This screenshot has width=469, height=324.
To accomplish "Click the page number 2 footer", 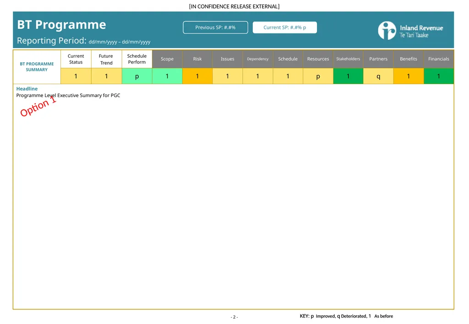I will coord(234,317).
